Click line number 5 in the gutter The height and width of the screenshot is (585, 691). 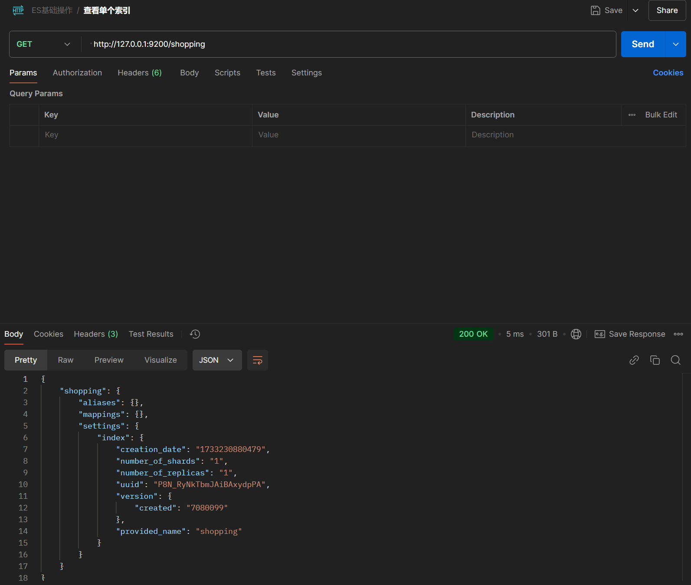click(25, 426)
